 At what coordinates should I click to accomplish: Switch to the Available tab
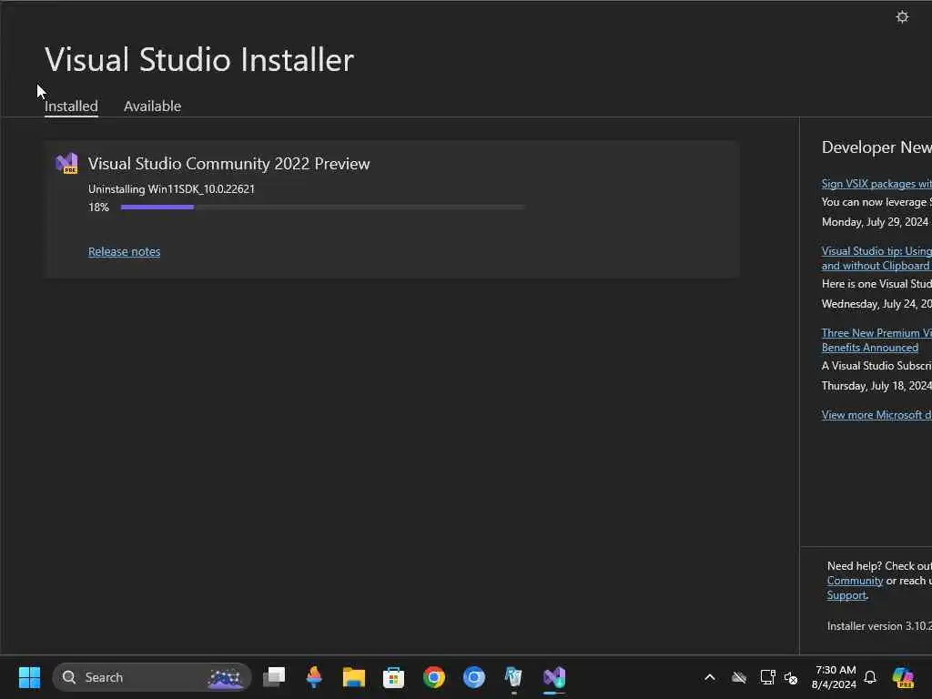point(152,106)
